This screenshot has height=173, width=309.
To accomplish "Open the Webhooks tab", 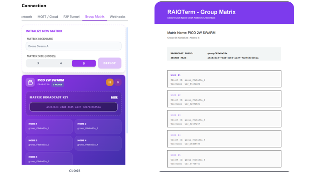I will [117, 17].
